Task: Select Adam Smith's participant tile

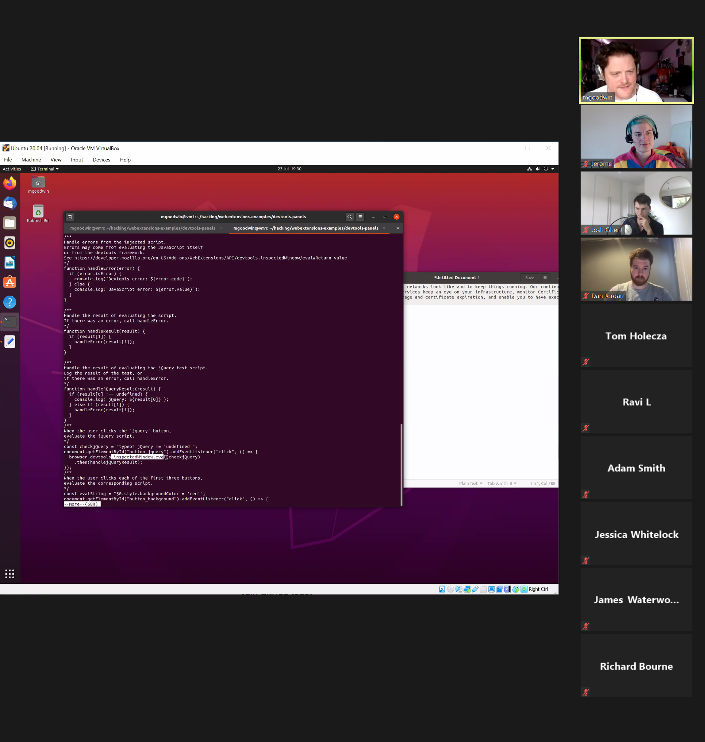Action: pyautogui.click(x=636, y=468)
